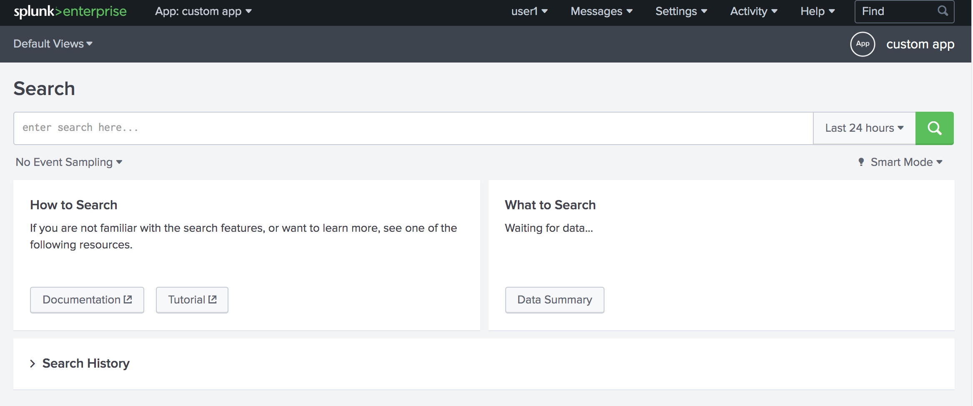973x406 pixels.
Task: Click the How to Search heading
Action: pos(74,205)
